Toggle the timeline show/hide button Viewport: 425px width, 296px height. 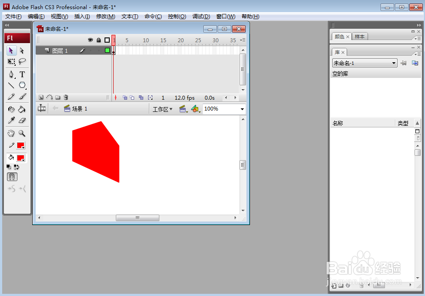41,108
